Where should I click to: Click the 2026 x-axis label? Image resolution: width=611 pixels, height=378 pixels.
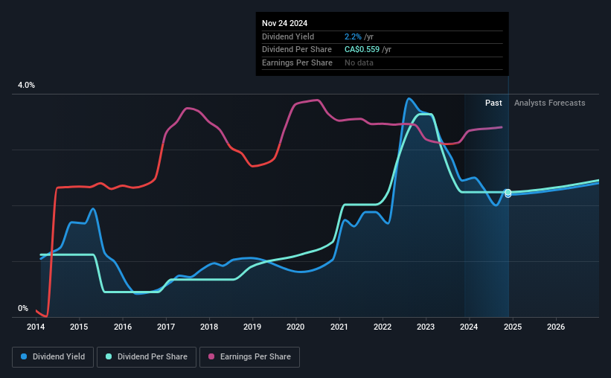(x=556, y=327)
